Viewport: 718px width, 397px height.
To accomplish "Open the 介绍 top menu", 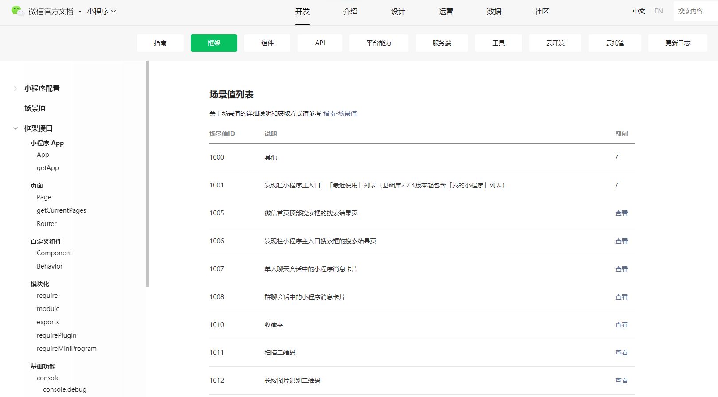I will pos(350,12).
